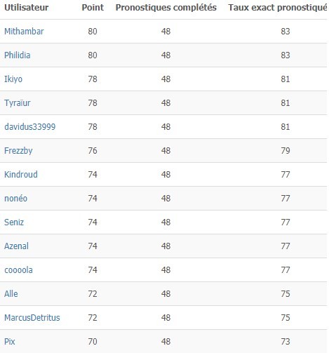
Task: Click Mithambar's point score of 80
Action: click(x=93, y=32)
